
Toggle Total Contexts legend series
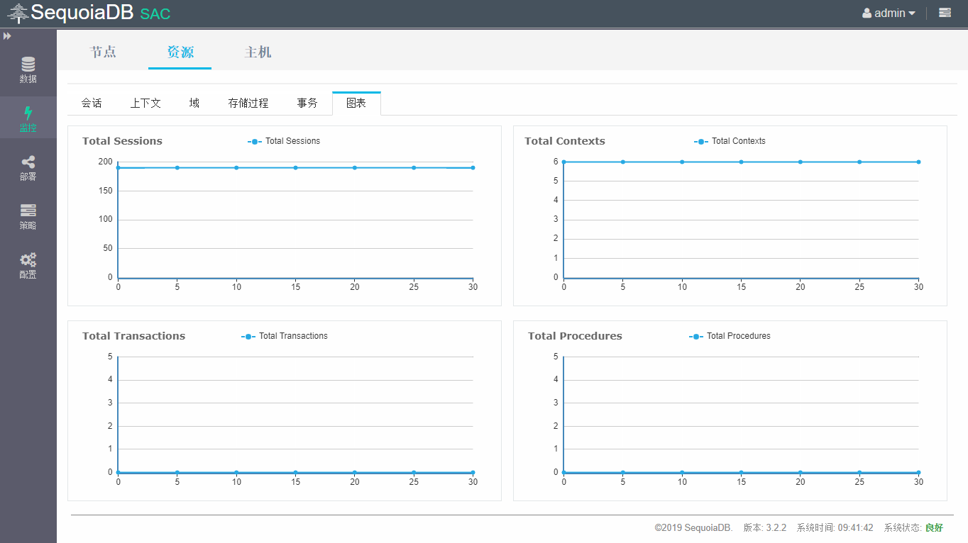(730, 141)
